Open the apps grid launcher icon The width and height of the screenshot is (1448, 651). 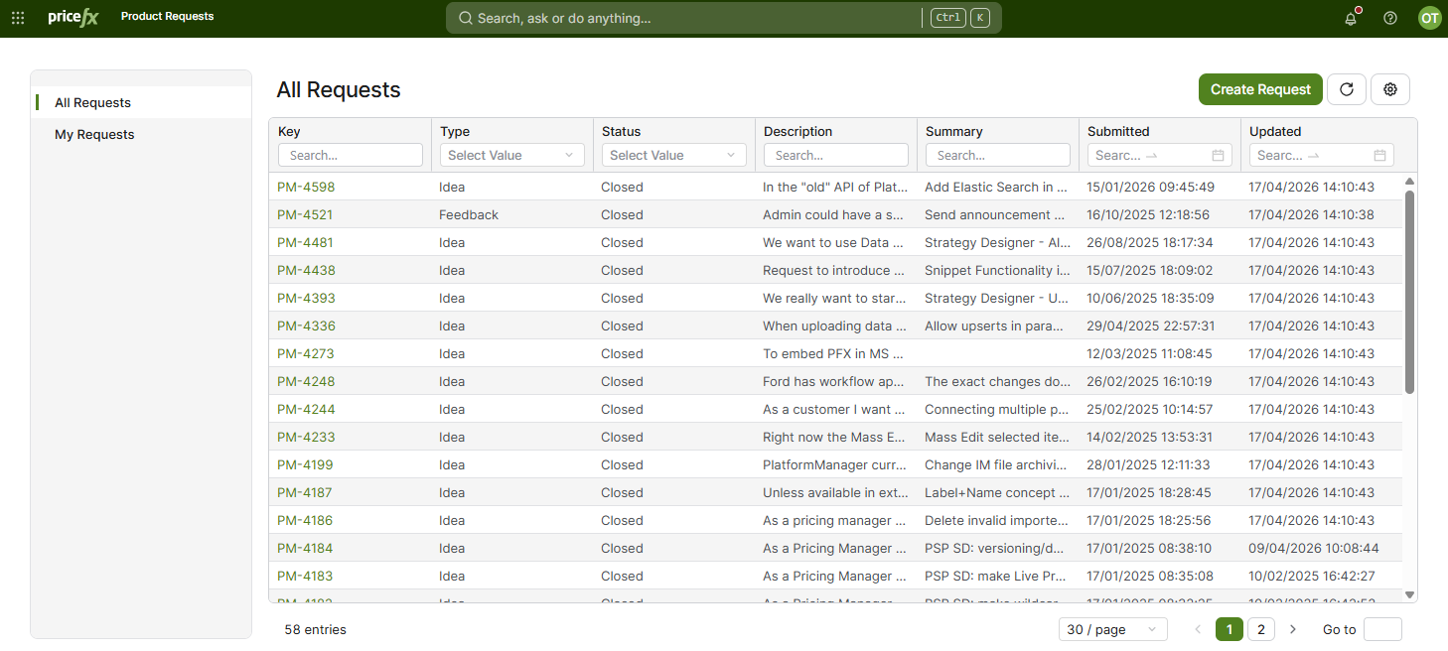(x=18, y=18)
